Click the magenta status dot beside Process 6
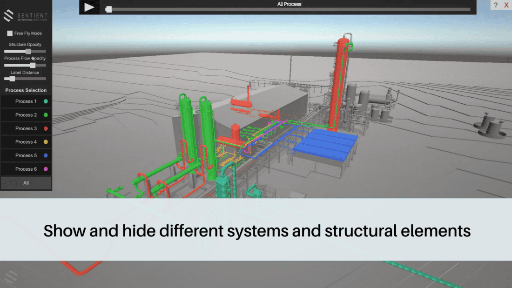This screenshot has height=288, width=512. pyautogui.click(x=45, y=168)
